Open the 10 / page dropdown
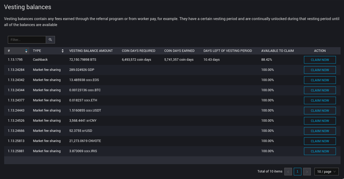344x179 pixels. pyautogui.click(x=326, y=171)
